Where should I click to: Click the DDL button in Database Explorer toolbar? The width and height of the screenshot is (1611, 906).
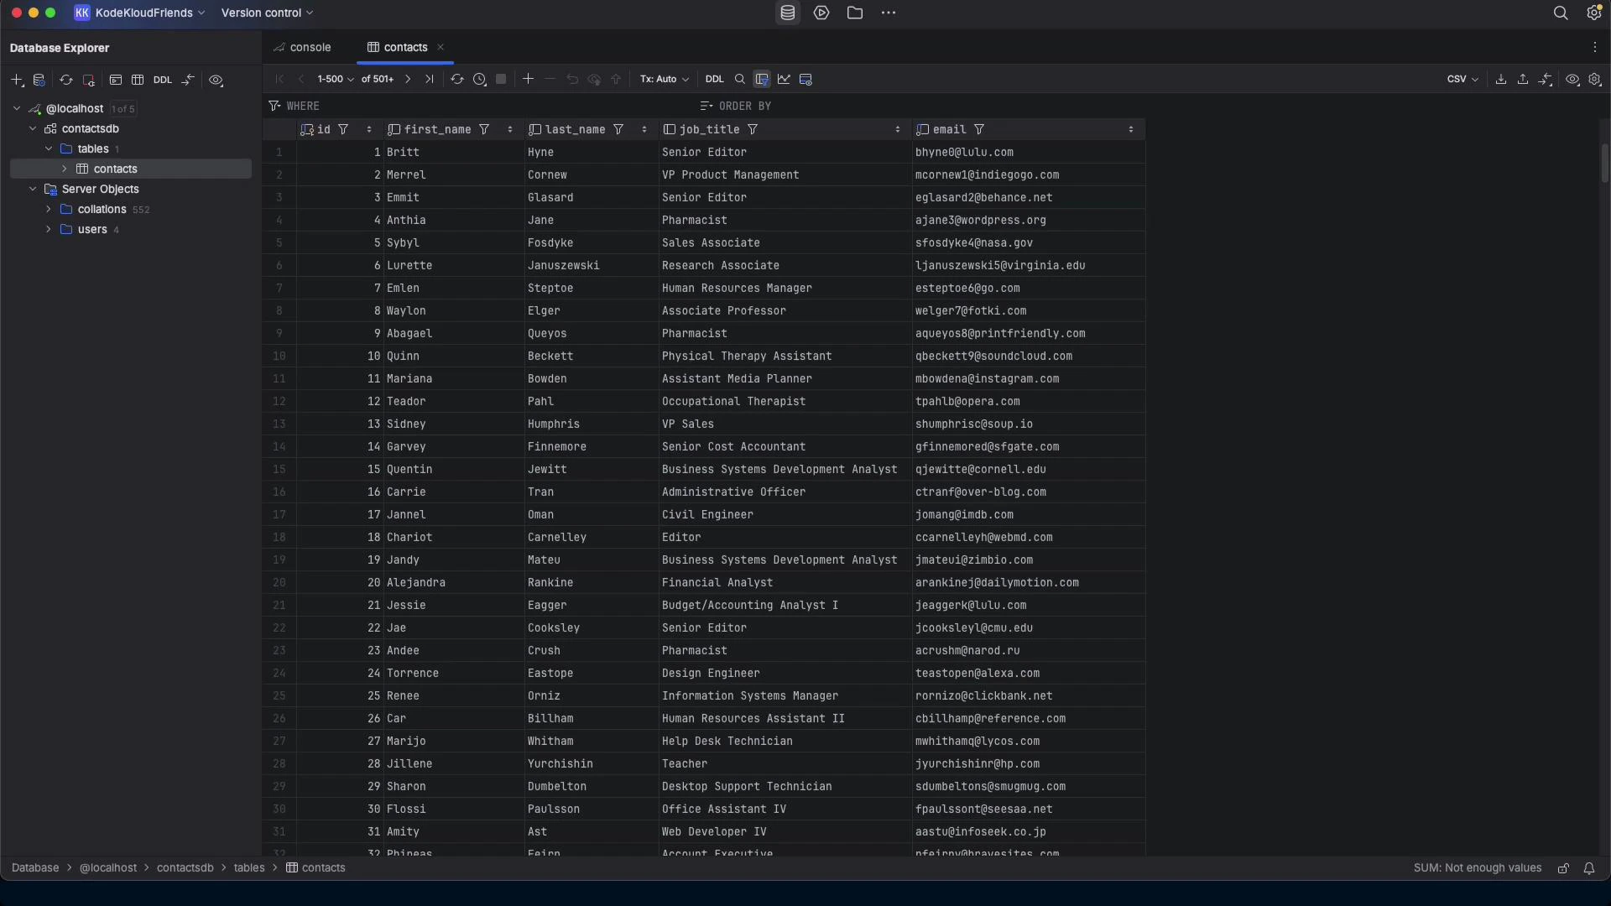coord(163,81)
